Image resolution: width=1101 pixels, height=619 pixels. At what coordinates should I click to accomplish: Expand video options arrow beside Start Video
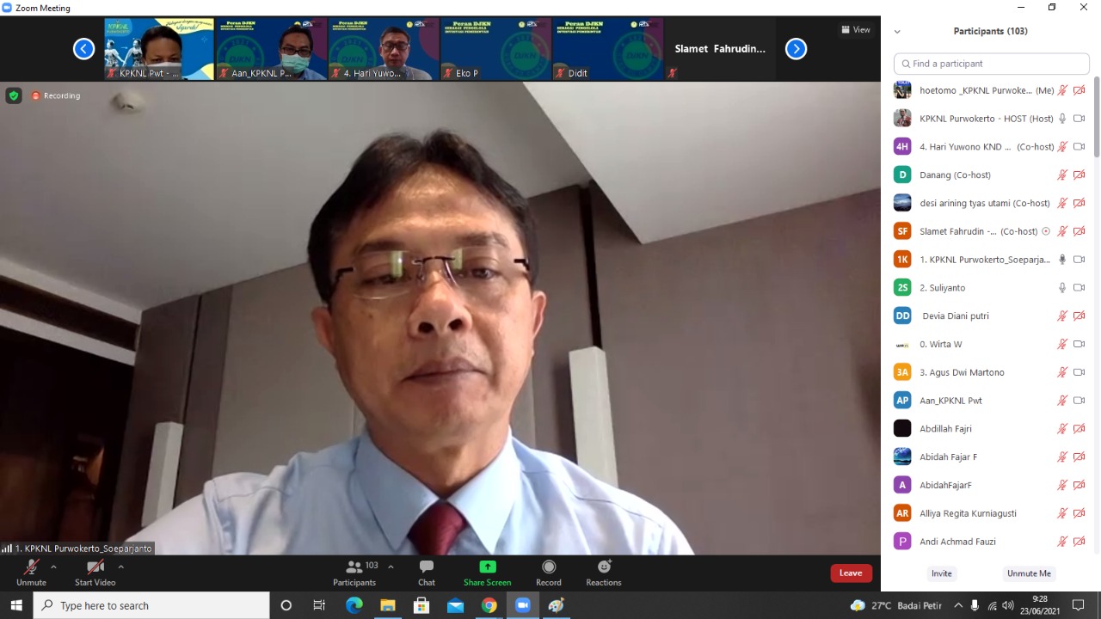(120, 567)
